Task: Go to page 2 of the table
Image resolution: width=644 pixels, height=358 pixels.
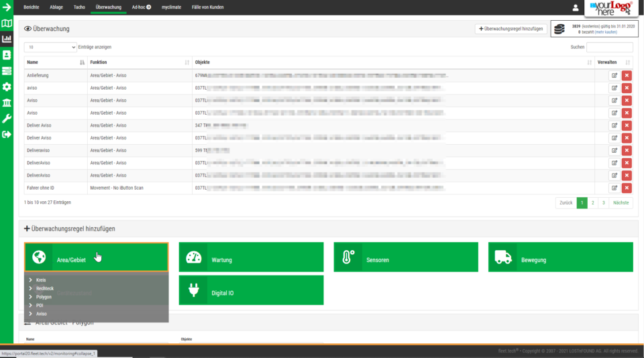Action: tap(592, 202)
